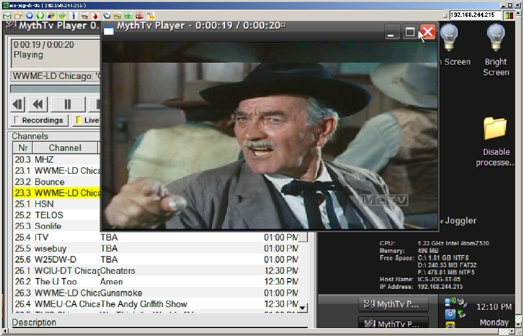523x336 pixels.
Task: Click the red and green status icon beside address field
Action: pos(509,15)
